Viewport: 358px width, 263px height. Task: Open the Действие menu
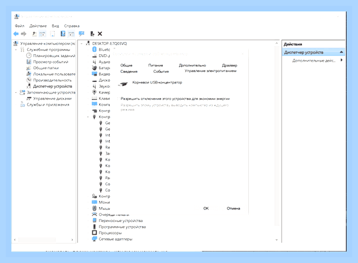[38, 26]
